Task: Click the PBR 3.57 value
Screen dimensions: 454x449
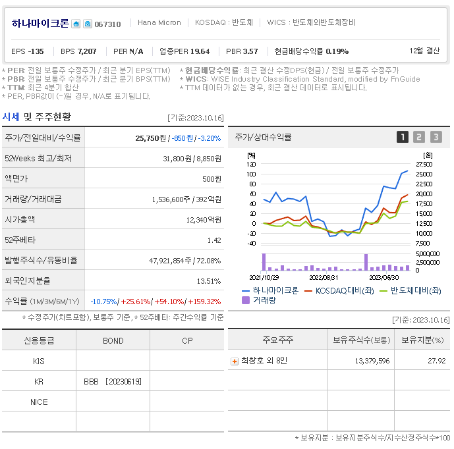Action: 242,51
